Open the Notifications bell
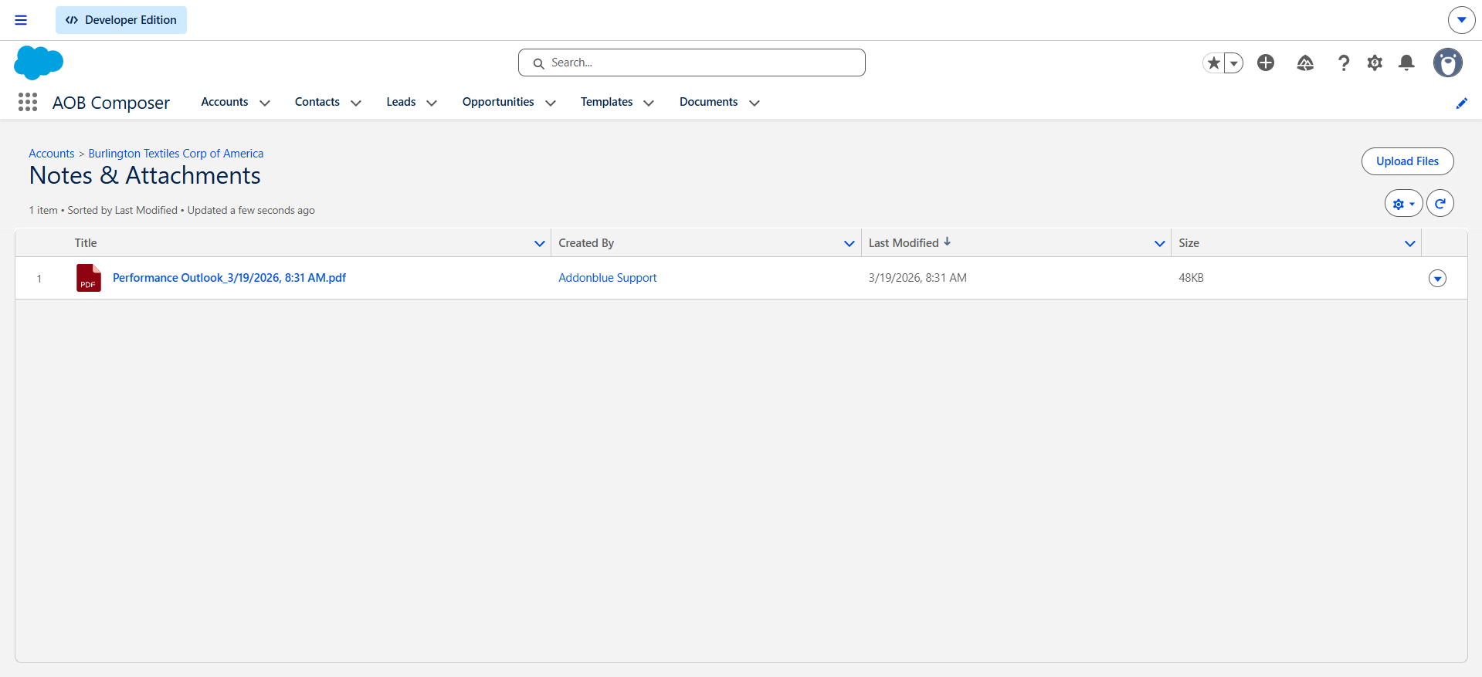Viewport: 1482px width, 677px height. coord(1407,63)
